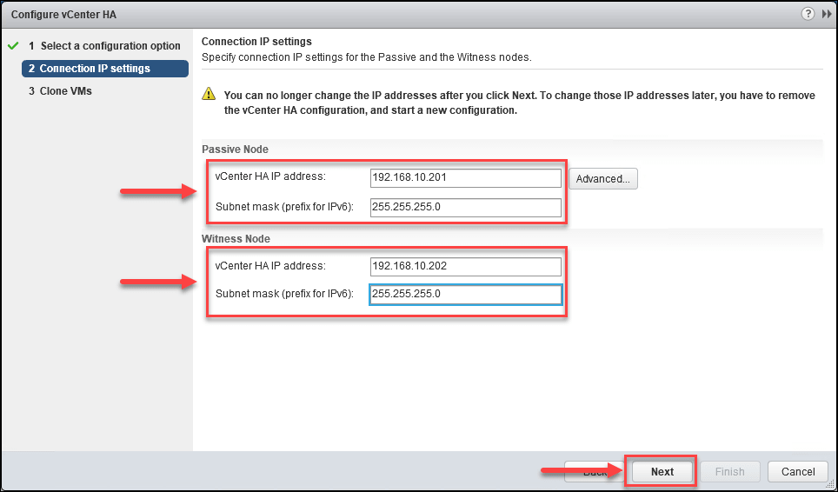Image resolution: width=838 pixels, height=492 pixels.
Task: Click the Next button
Action: 662,472
